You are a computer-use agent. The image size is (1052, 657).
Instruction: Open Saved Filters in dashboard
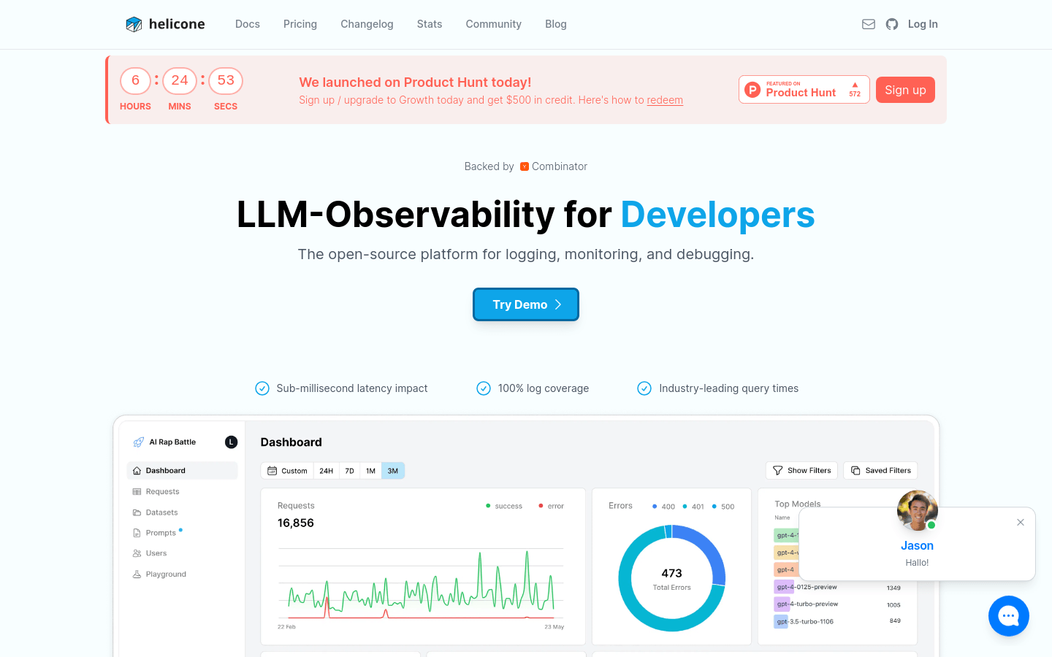click(880, 471)
